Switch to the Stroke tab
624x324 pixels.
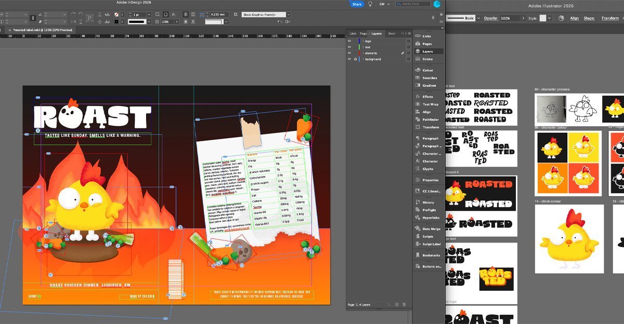coord(392,33)
